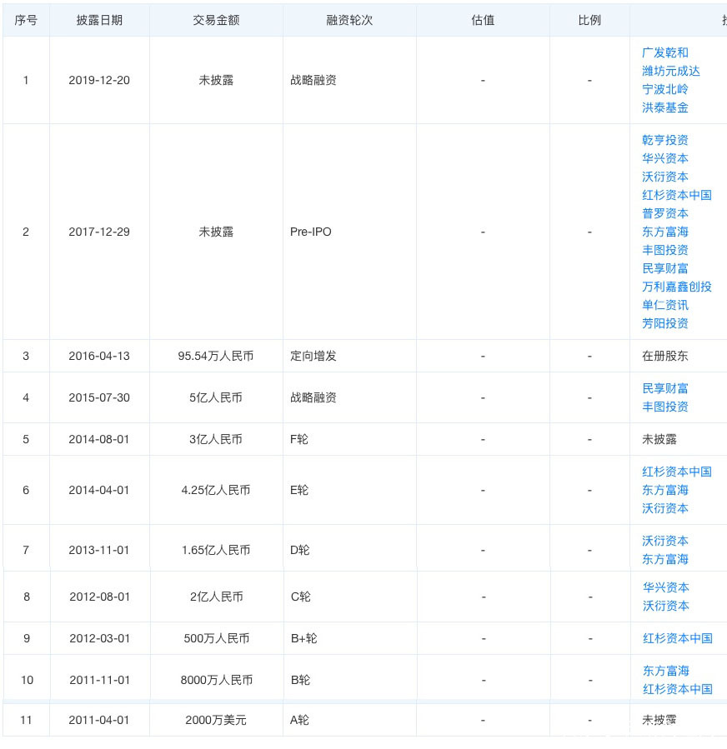Click the 比例 column header
The height and width of the screenshot is (749, 727).
(x=589, y=20)
